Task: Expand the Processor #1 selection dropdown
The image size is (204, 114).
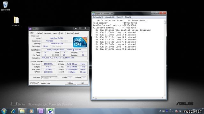Action: click(x=56, y=78)
